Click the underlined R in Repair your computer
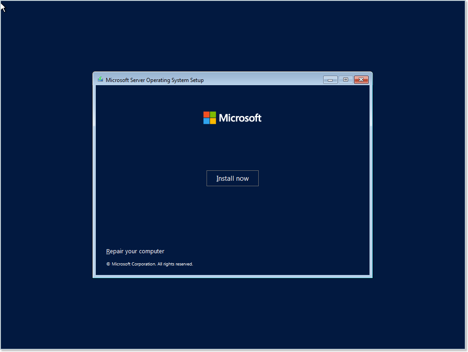The width and height of the screenshot is (468, 352). [108, 251]
